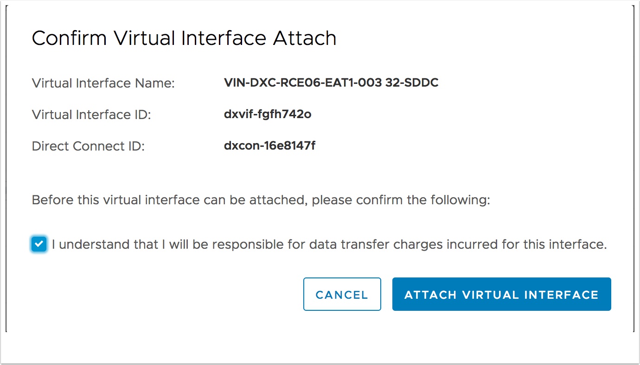Click the Confirm Virtual Interface Attach title
Screen dimensions: 640x365
[184, 38]
